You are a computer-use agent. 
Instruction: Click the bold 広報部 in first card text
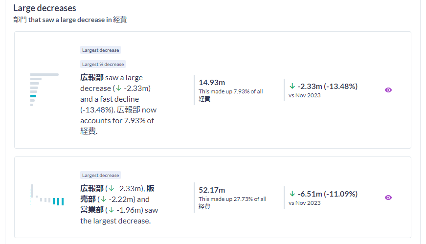pyautogui.click(x=92, y=78)
